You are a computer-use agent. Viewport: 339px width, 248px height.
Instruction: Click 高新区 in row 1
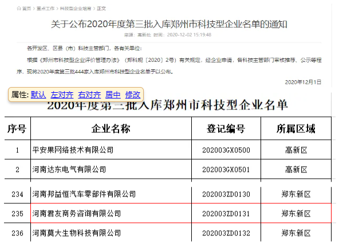pyautogui.click(x=296, y=150)
